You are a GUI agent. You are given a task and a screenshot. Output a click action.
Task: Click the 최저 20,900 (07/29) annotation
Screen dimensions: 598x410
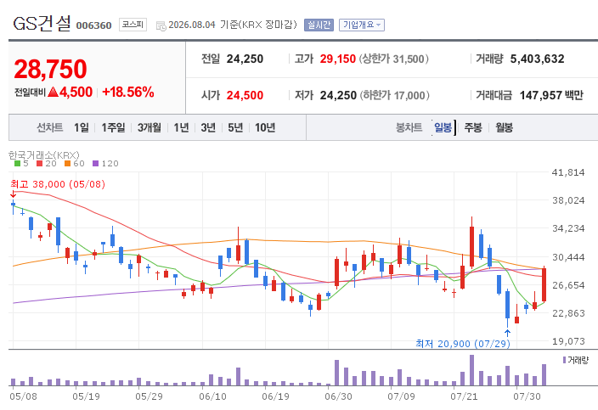tap(463, 344)
